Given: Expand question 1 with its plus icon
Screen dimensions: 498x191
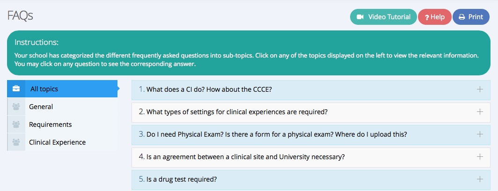Looking at the screenshot, I should tap(480, 89).
